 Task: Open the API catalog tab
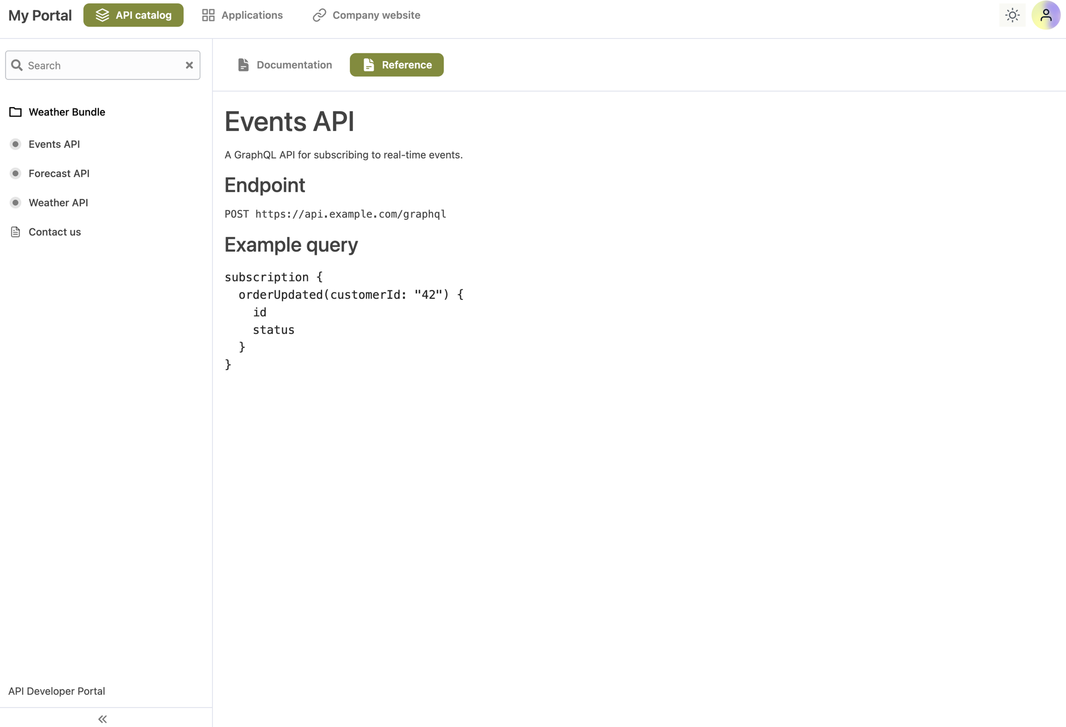tap(133, 15)
